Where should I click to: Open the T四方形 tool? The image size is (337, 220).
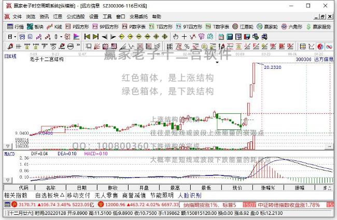pos(161,26)
